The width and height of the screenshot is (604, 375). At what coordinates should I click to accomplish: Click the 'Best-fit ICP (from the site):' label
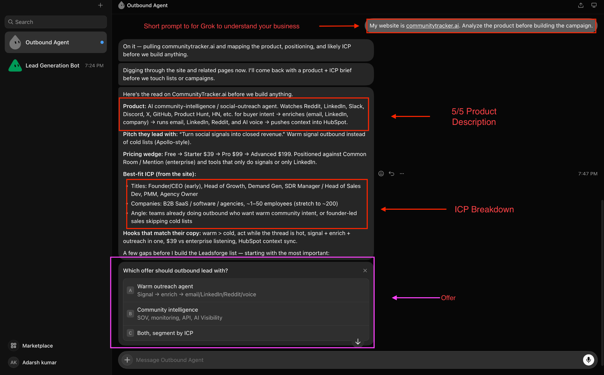point(160,174)
